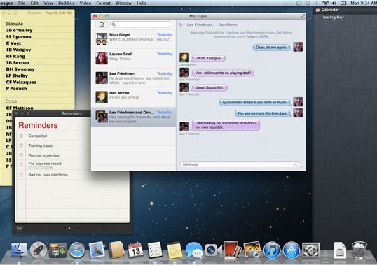Click the search field in Messages
377x265 pixels.
click(x=141, y=24)
